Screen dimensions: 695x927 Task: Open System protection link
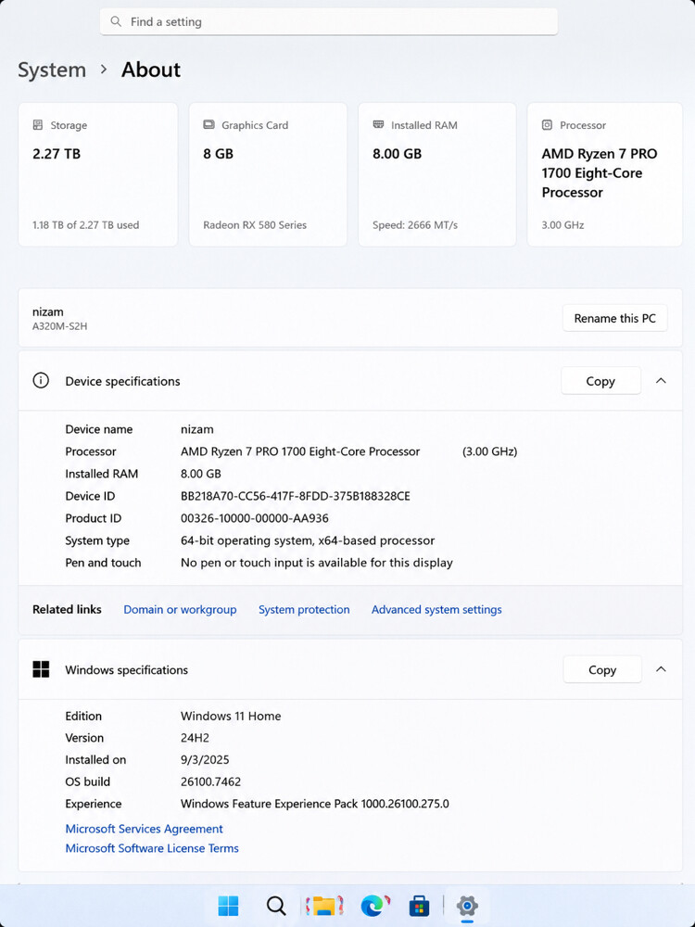[304, 610]
